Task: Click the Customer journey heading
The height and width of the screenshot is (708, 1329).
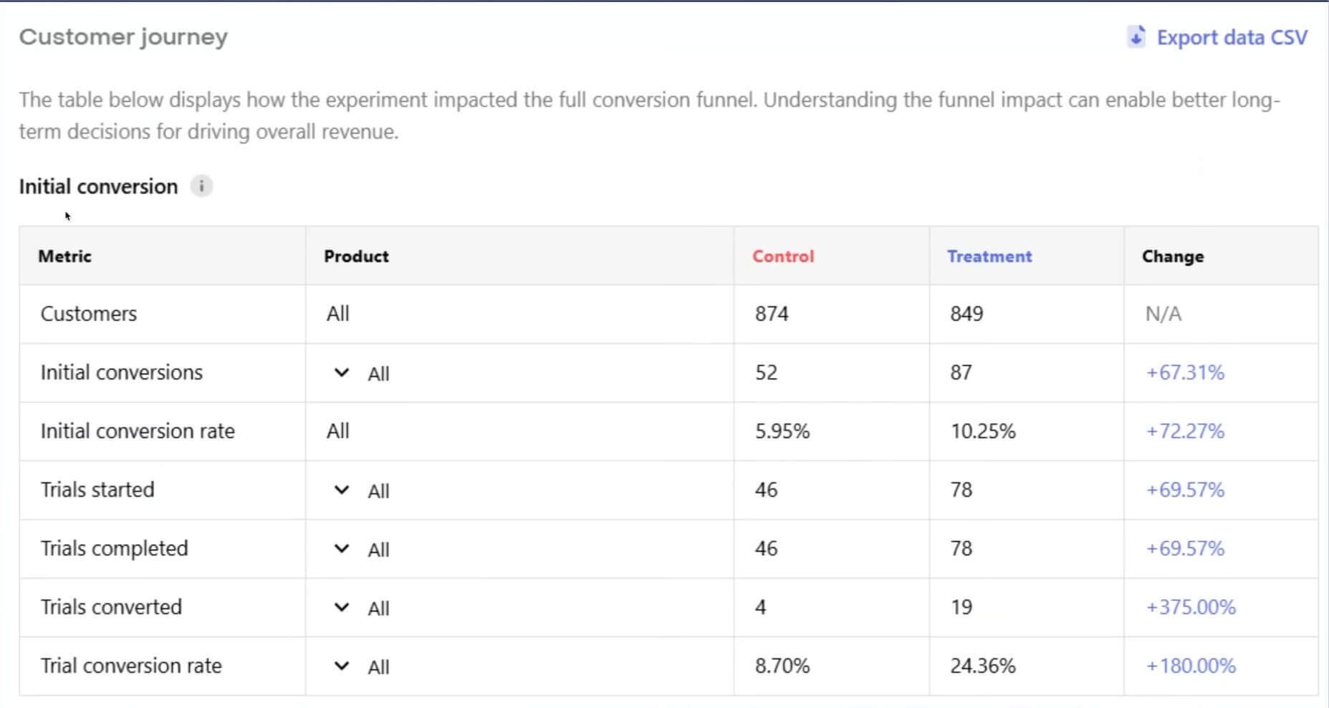Action: click(x=123, y=37)
